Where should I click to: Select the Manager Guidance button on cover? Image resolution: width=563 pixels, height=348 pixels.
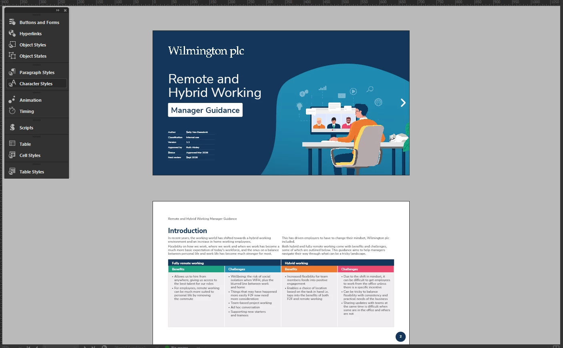[x=205, y=110]
